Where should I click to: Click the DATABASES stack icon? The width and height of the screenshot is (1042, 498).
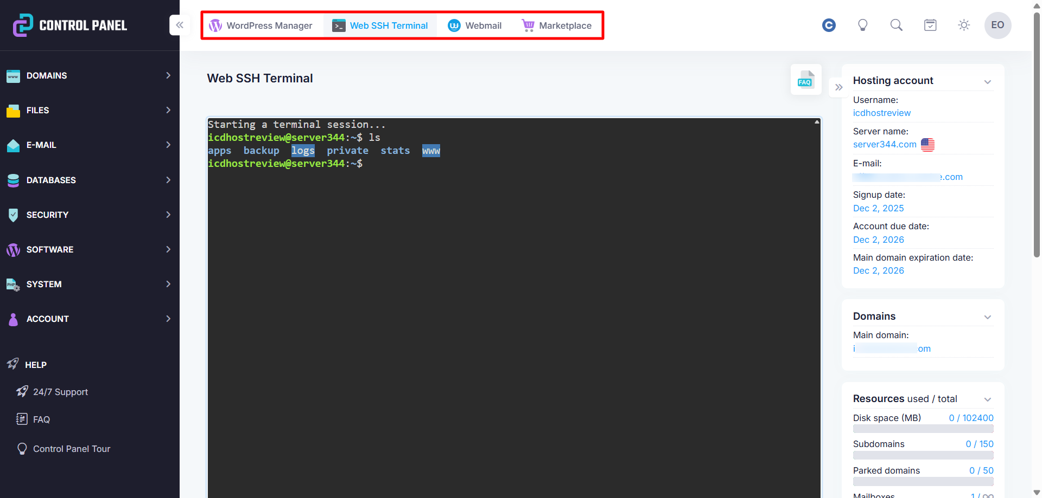click(13, 180)
